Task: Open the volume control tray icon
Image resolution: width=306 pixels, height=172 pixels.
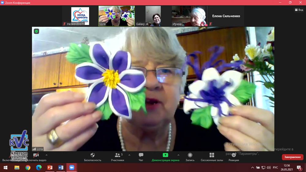Action: click(x=269, y=167)
